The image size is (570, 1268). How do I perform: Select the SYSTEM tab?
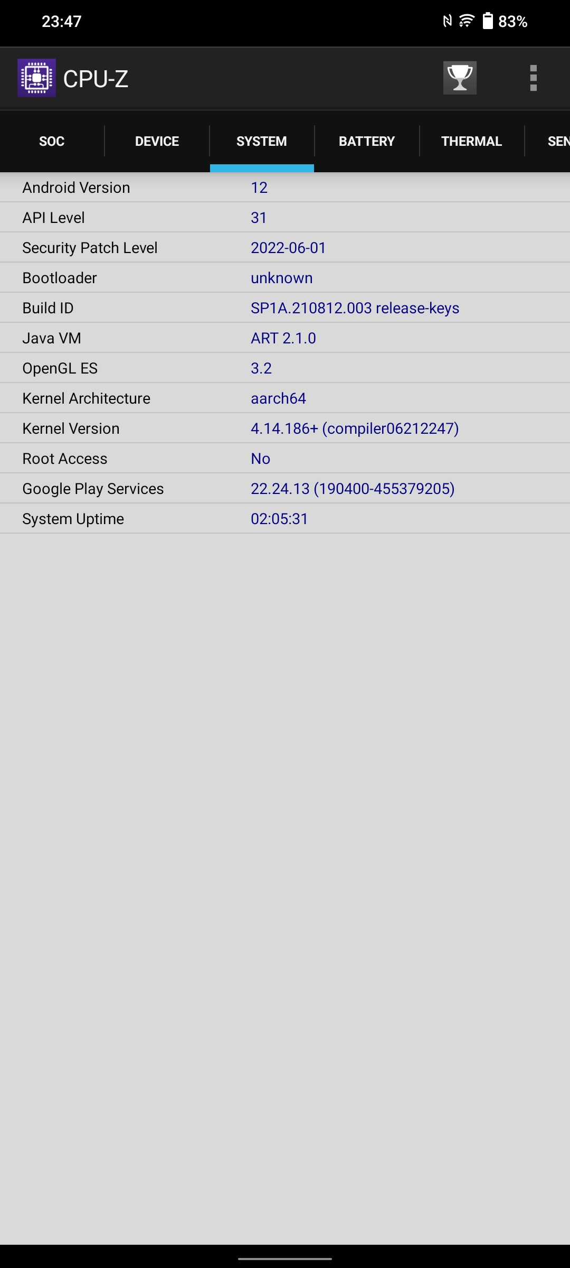coord(262,141)
